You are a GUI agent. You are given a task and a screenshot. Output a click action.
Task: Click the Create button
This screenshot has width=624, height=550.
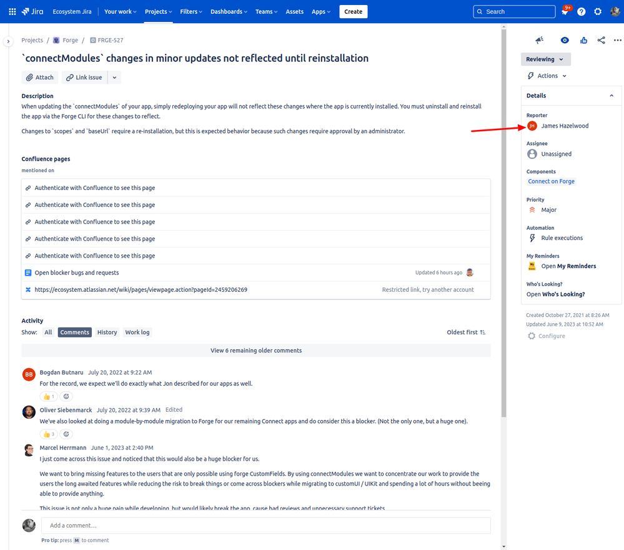[x=354, y=11]
